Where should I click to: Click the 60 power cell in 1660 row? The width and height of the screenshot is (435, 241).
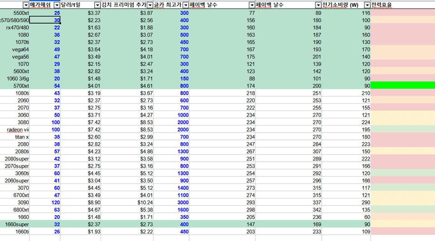tap(346, 217)
